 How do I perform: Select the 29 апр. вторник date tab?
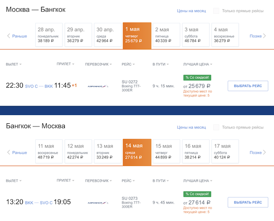79,35
